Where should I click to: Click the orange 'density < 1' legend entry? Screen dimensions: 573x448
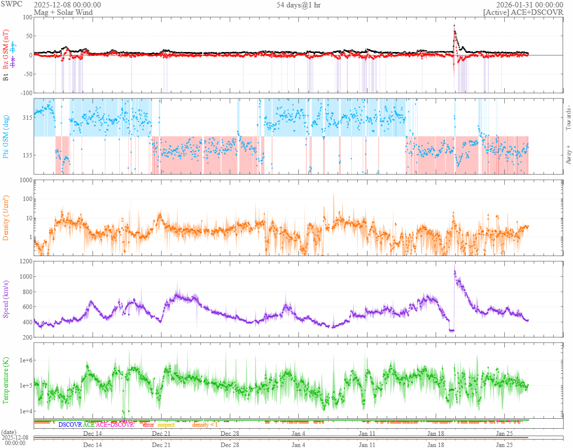[x=205, y=425]
